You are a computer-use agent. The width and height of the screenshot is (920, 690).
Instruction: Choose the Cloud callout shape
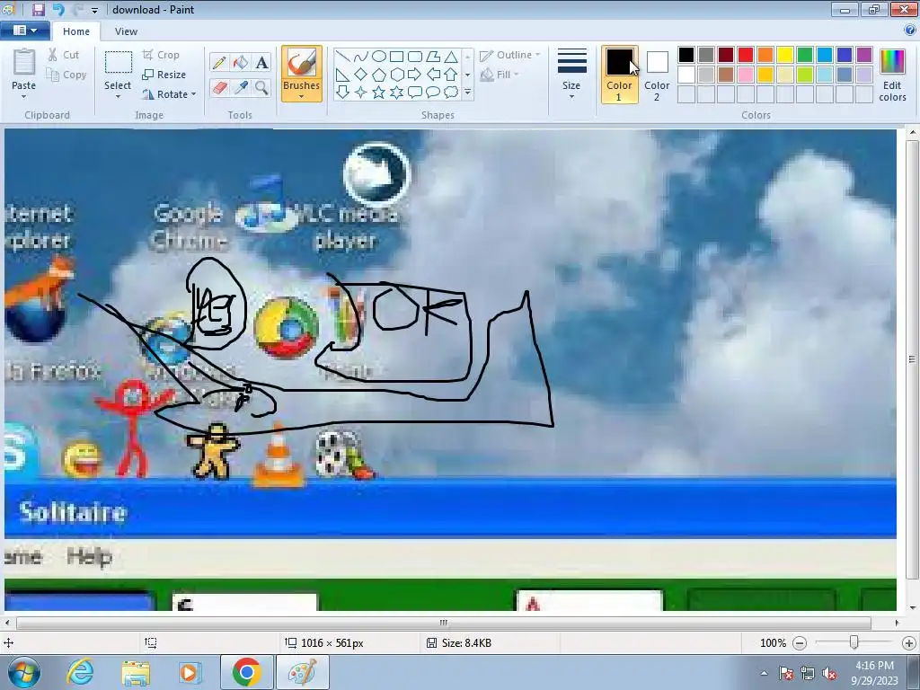pyautogui.click(x=451, y=93)
